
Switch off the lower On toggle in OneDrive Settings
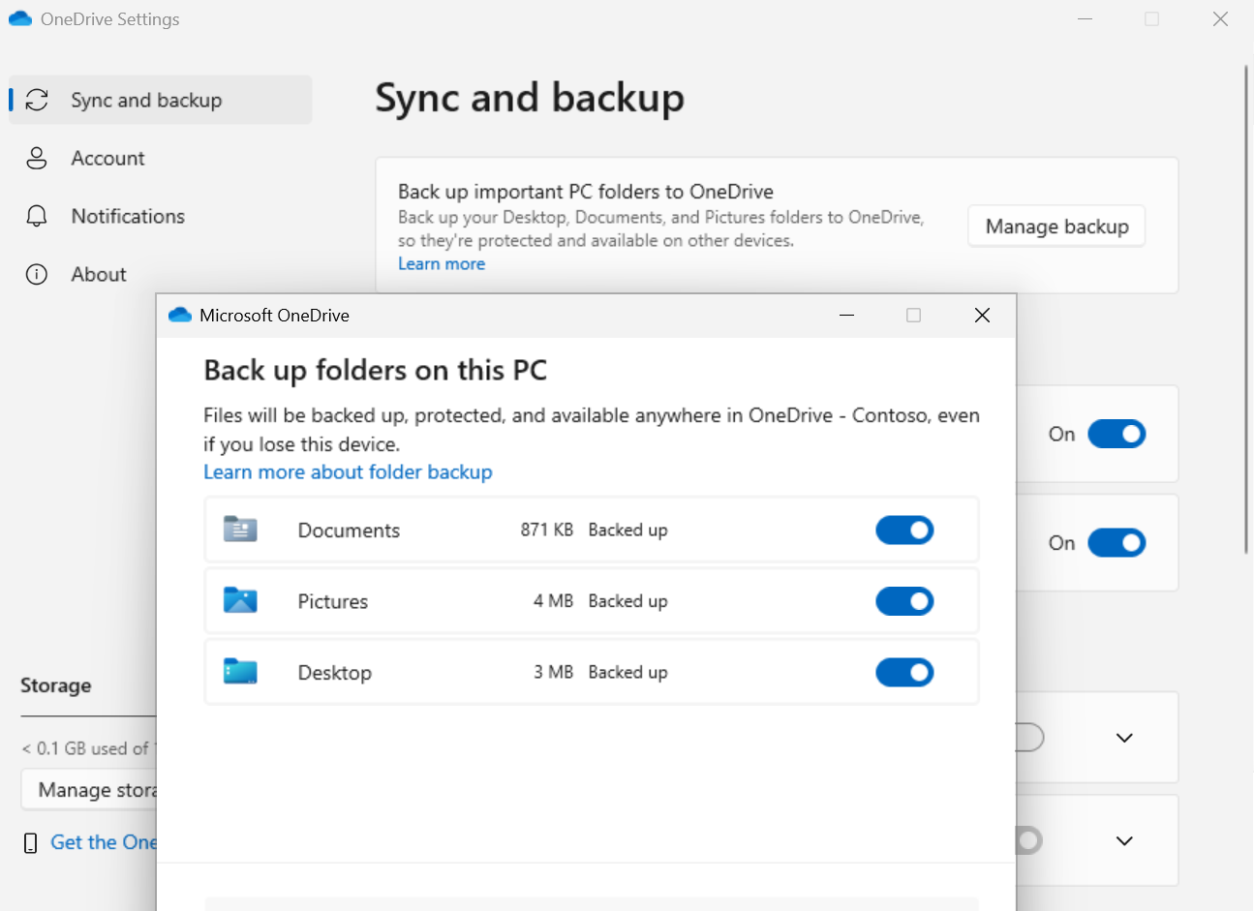(x=1116, y=542)
